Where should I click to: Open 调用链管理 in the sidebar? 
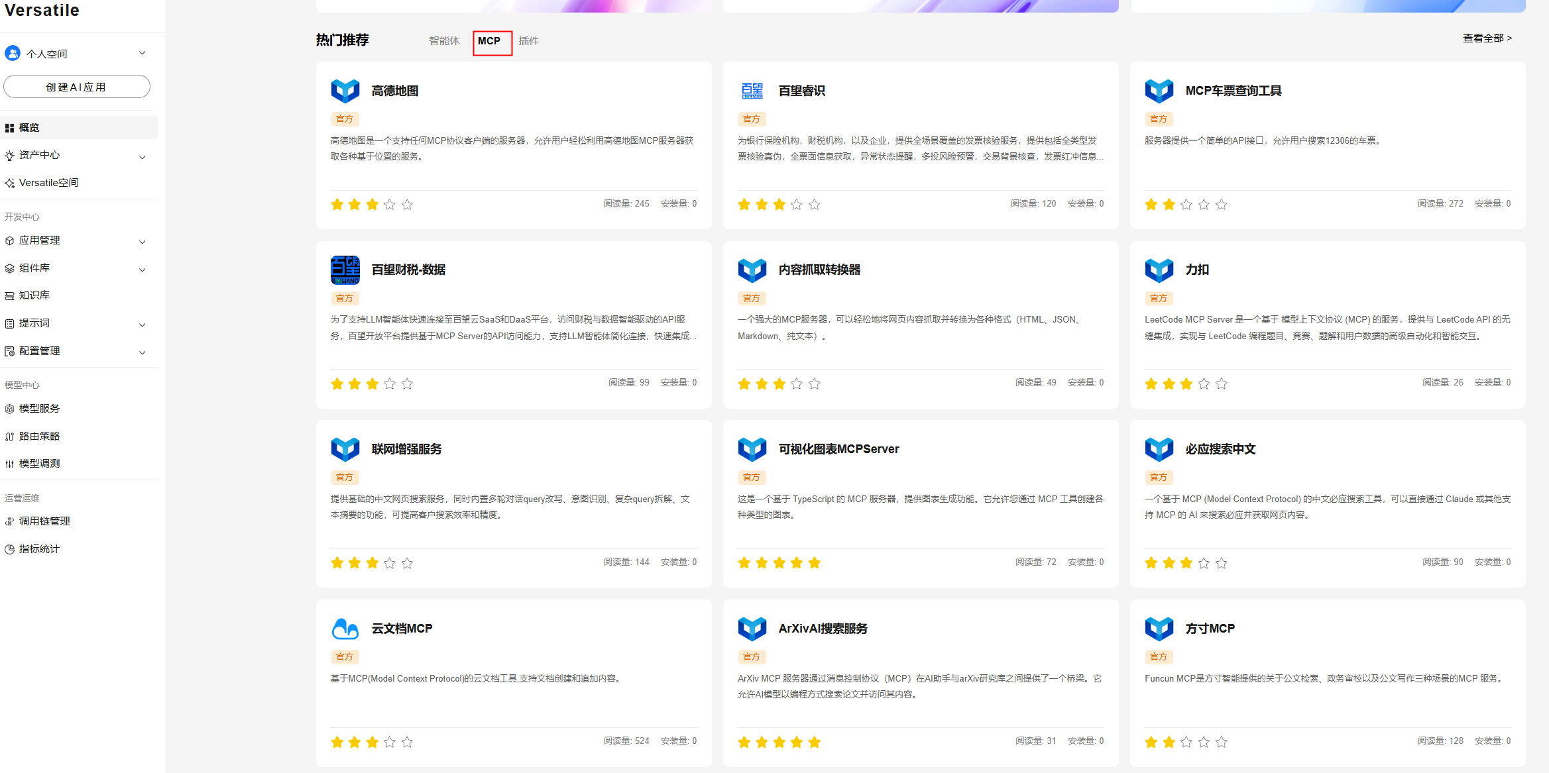point(44,521)
